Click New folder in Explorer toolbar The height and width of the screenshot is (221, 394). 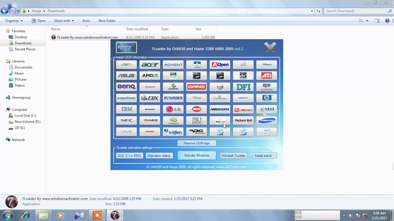(107, 21)
